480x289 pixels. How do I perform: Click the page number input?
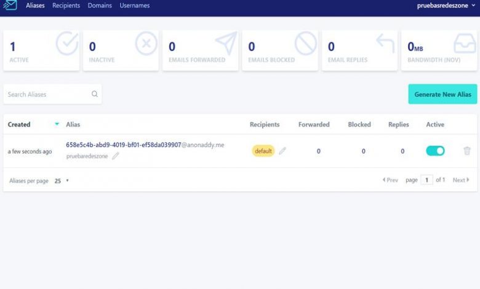426,180
